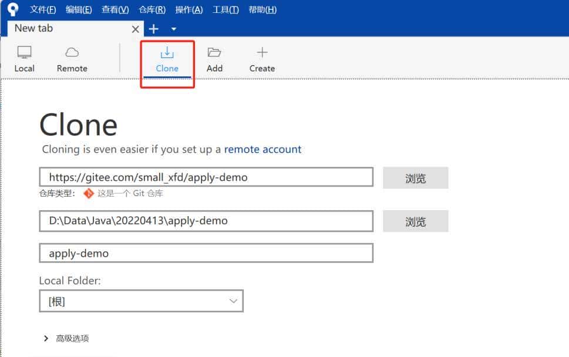Viewport: 569px width, 357px height.
Task: Click the remote account link
Action: 263,149
